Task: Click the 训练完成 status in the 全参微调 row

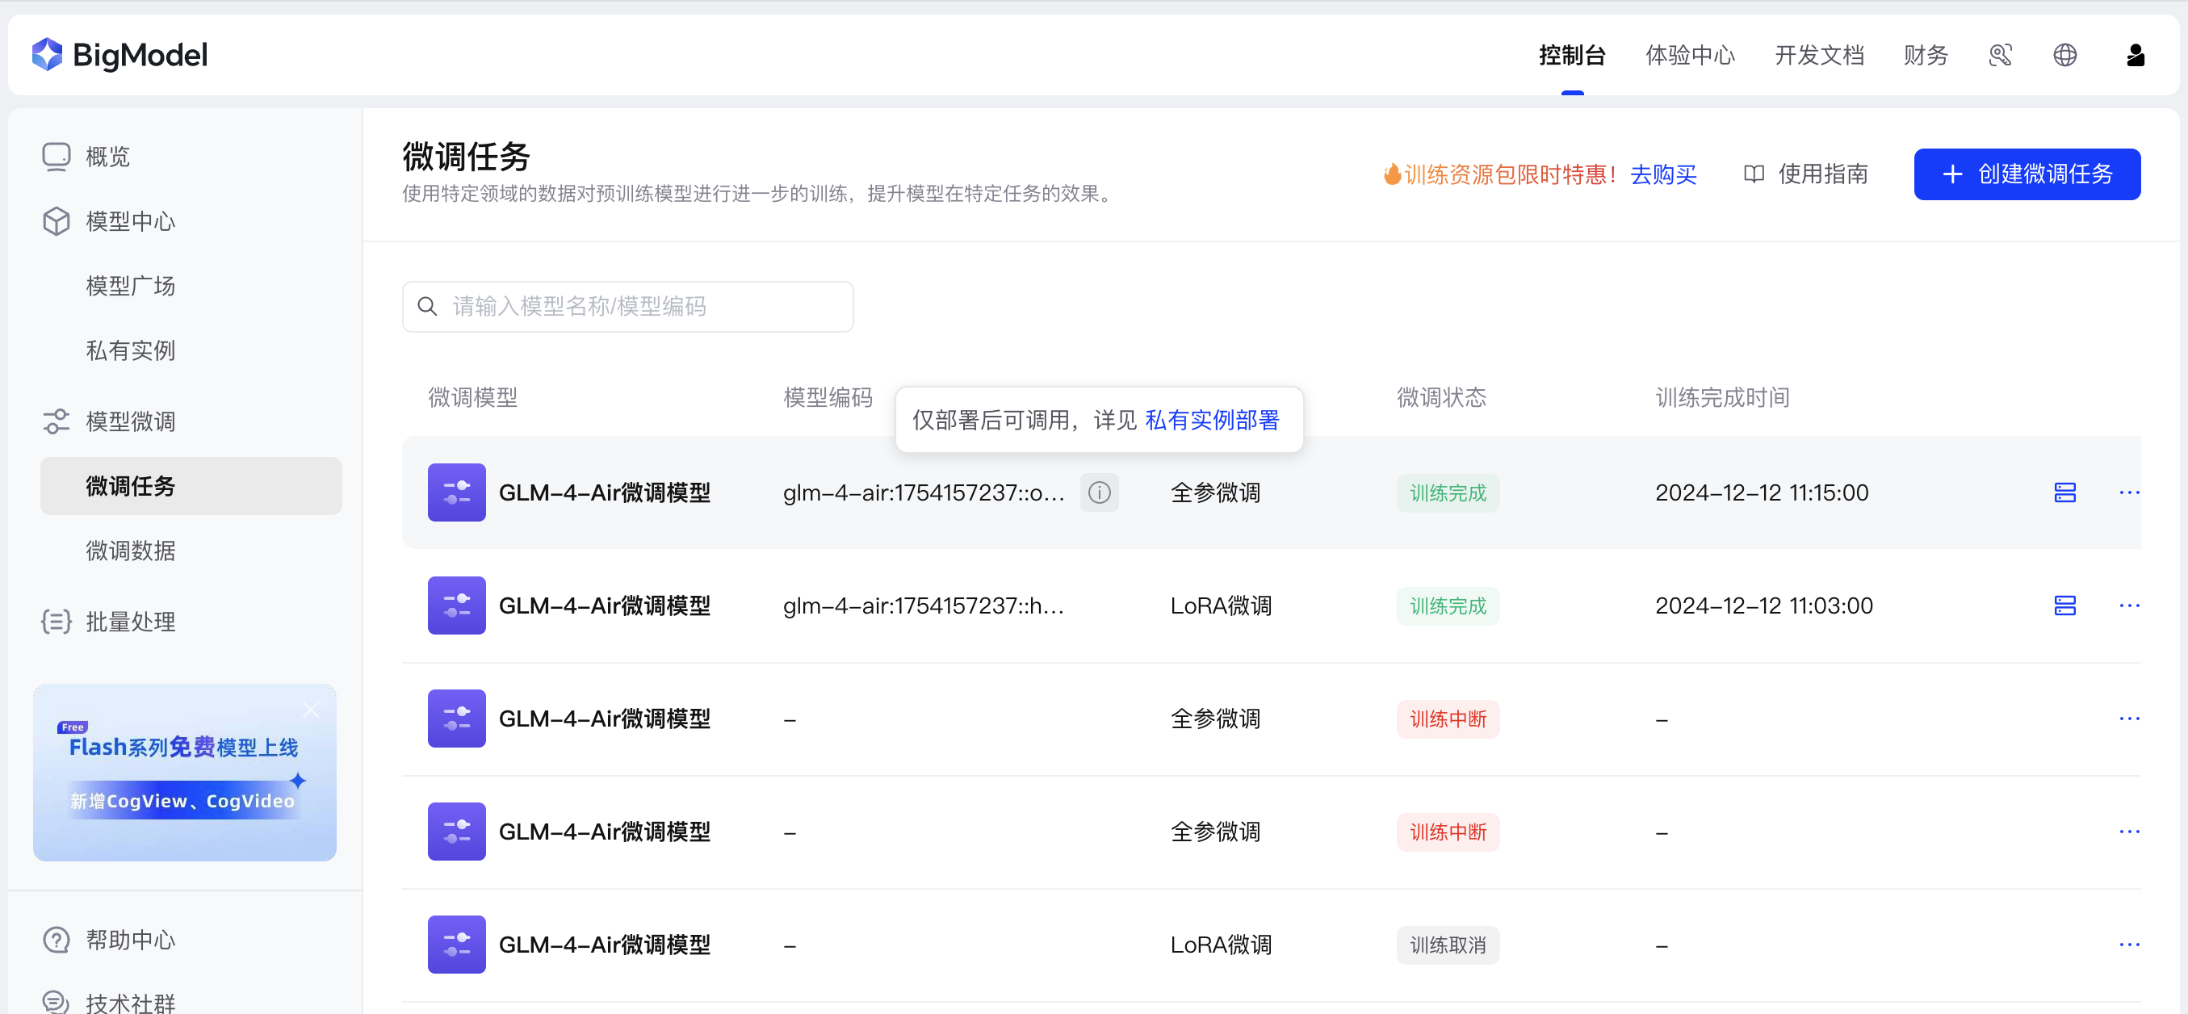Action: pyautogui.click(x=1448, y=492)
